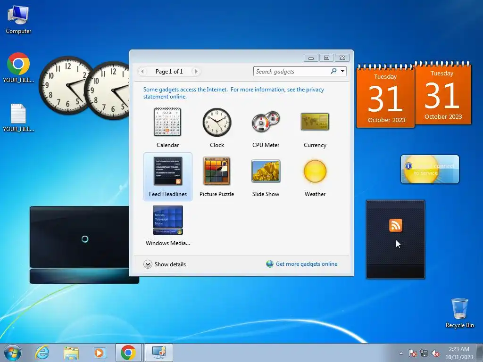
Task: Select the Picture Puzzle gadget icon
Action: coord(217,171)
